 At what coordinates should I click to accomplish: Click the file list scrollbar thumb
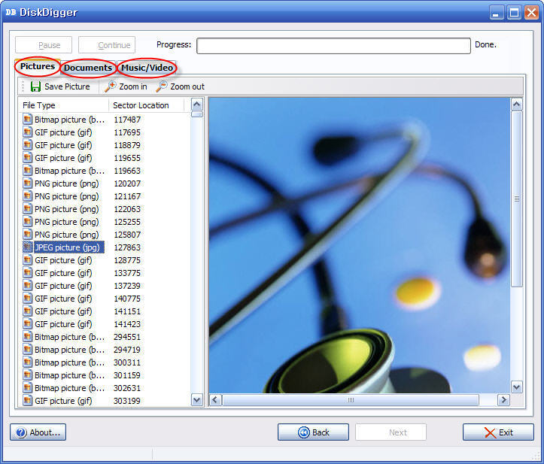(197, 114)
